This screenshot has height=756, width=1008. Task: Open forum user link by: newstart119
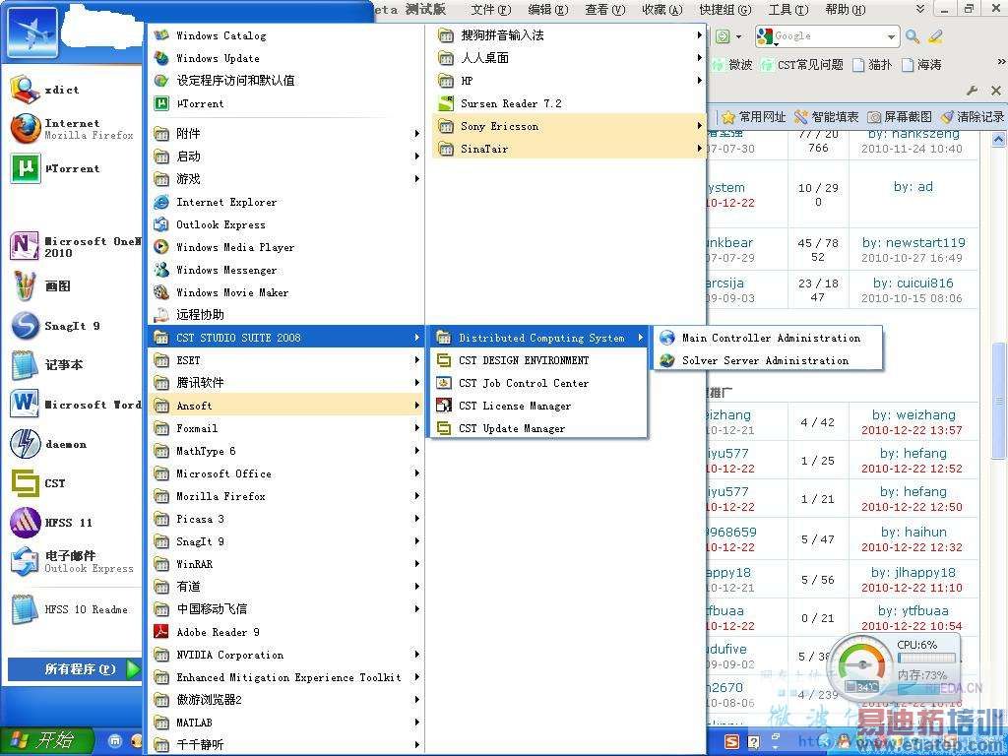click(x=913, y=242)
